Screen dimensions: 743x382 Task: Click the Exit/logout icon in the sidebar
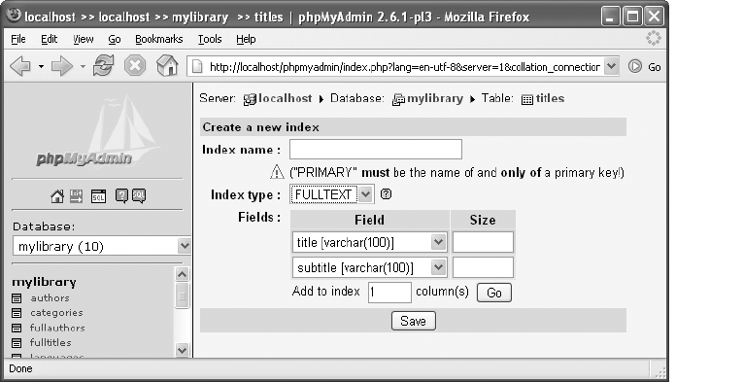77,195
